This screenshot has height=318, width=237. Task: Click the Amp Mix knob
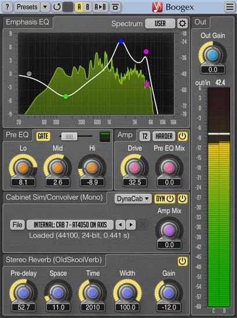pyautogui.click(x=169, y=230)
